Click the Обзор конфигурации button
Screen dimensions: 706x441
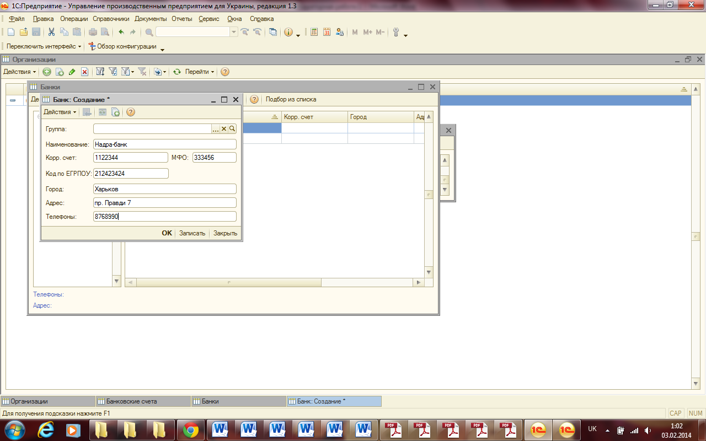122,47
